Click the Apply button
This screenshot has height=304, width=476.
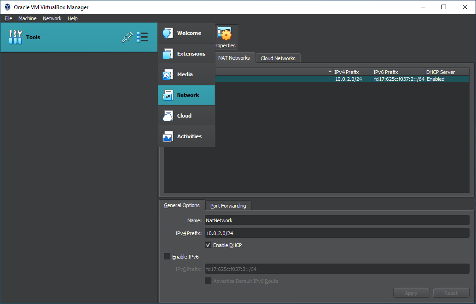pyautogui.click(x=412, y=293)
